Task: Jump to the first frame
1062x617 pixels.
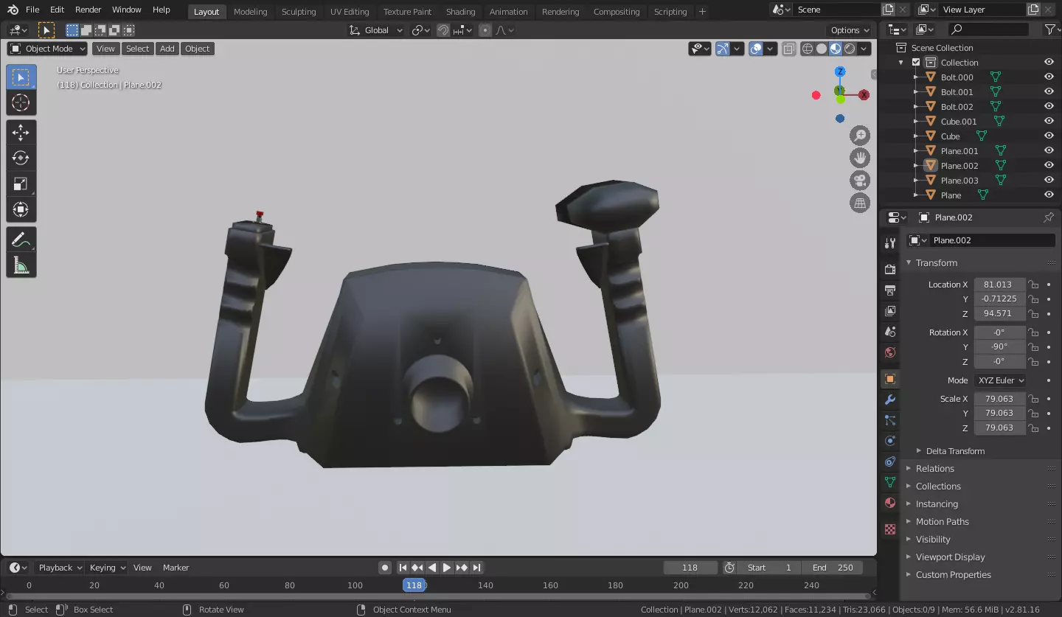Action: [x=403, y=568]
